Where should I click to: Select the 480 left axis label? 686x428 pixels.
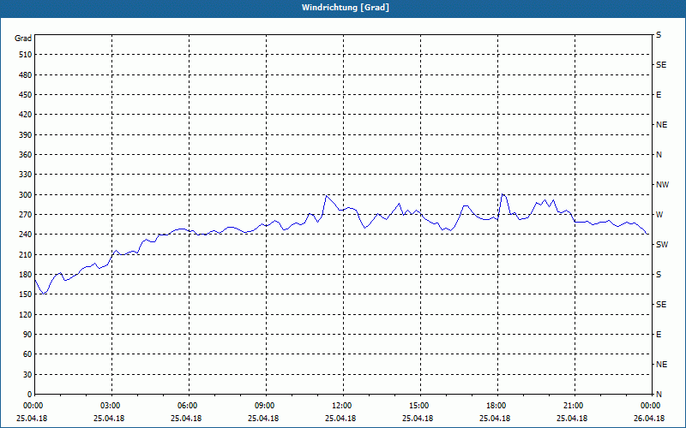26,74
